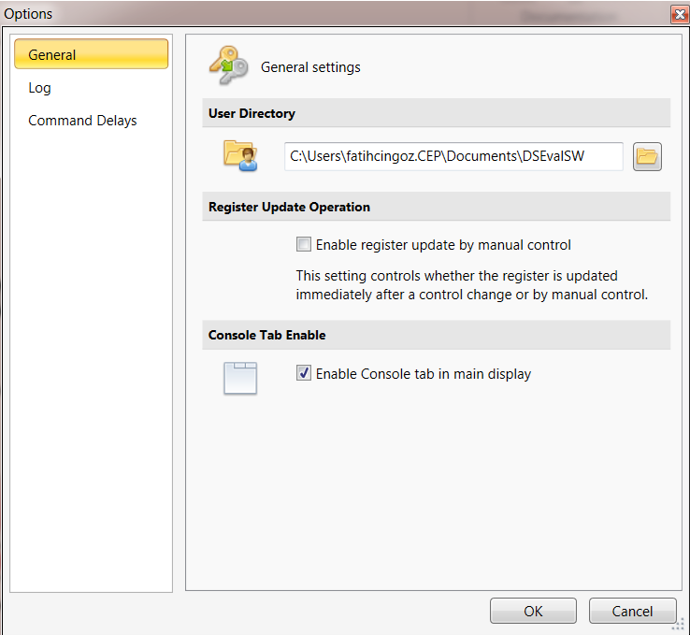The width and height of the screenshot is (690, 635).
Task: Close the Options dialog with X
Action: click(680, 15)
